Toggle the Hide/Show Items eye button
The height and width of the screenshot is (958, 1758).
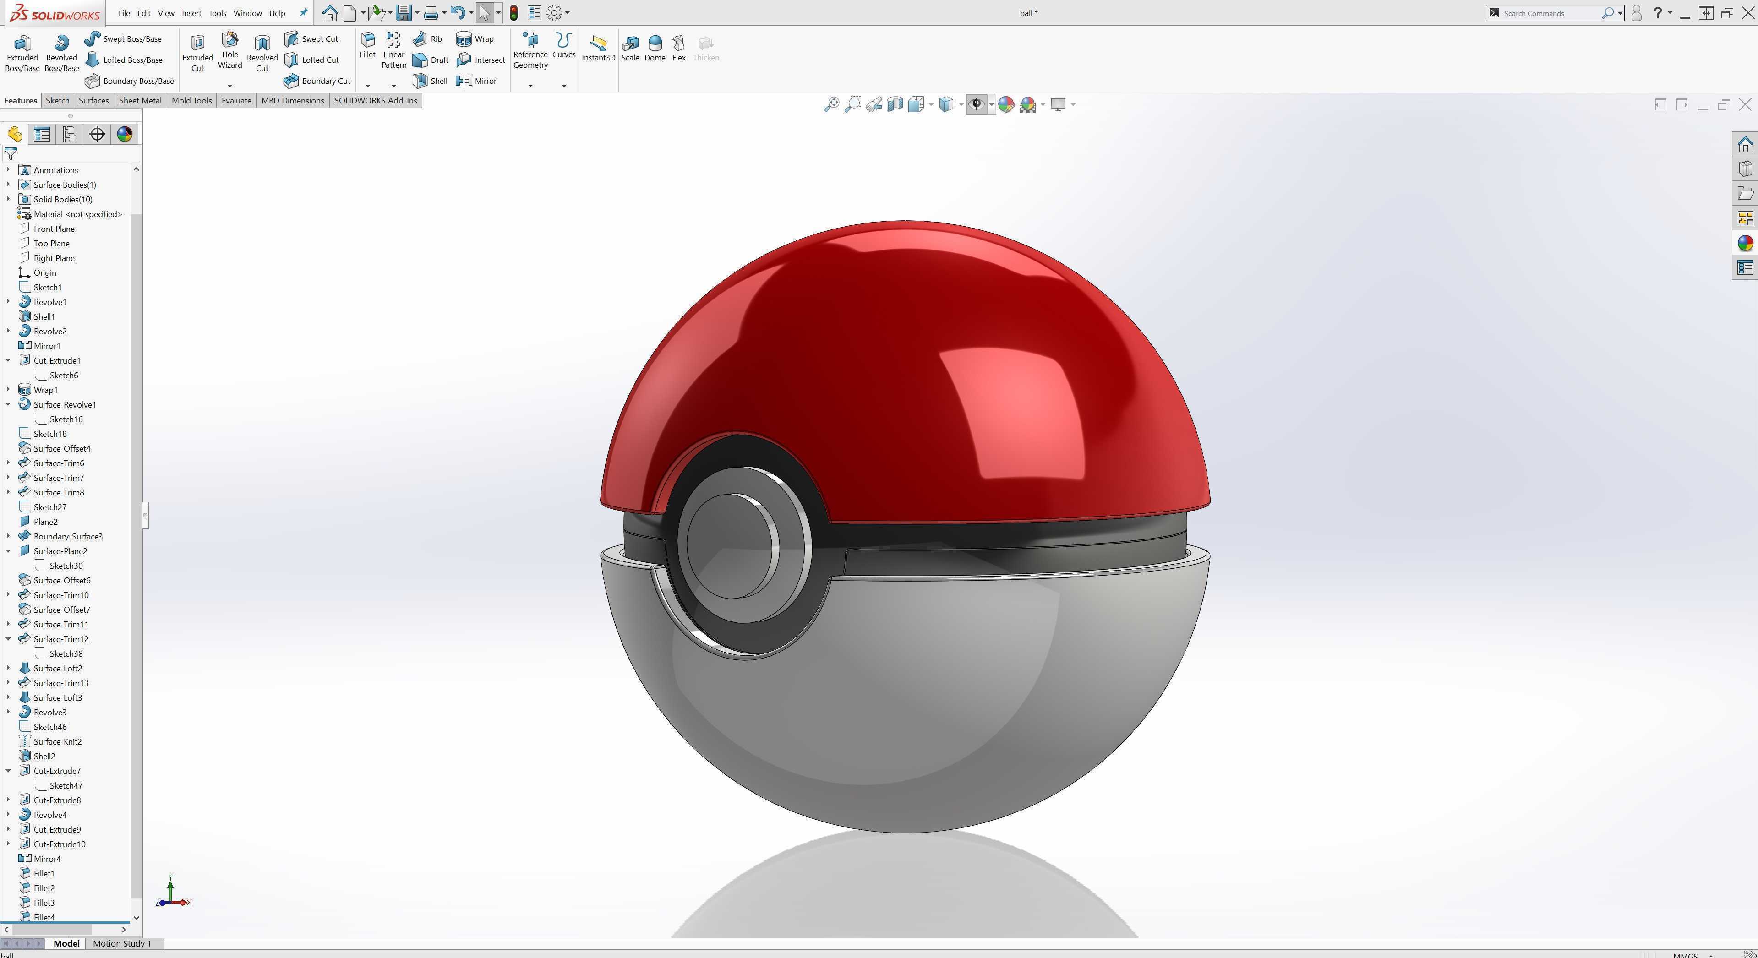coord(977,104)
